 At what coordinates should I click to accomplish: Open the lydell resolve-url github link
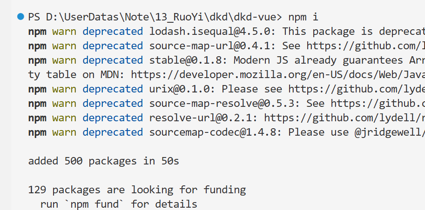pos(344,118)
